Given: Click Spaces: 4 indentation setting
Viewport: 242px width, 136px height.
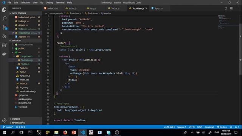Looking at the screenshot, I should point(181,127).
